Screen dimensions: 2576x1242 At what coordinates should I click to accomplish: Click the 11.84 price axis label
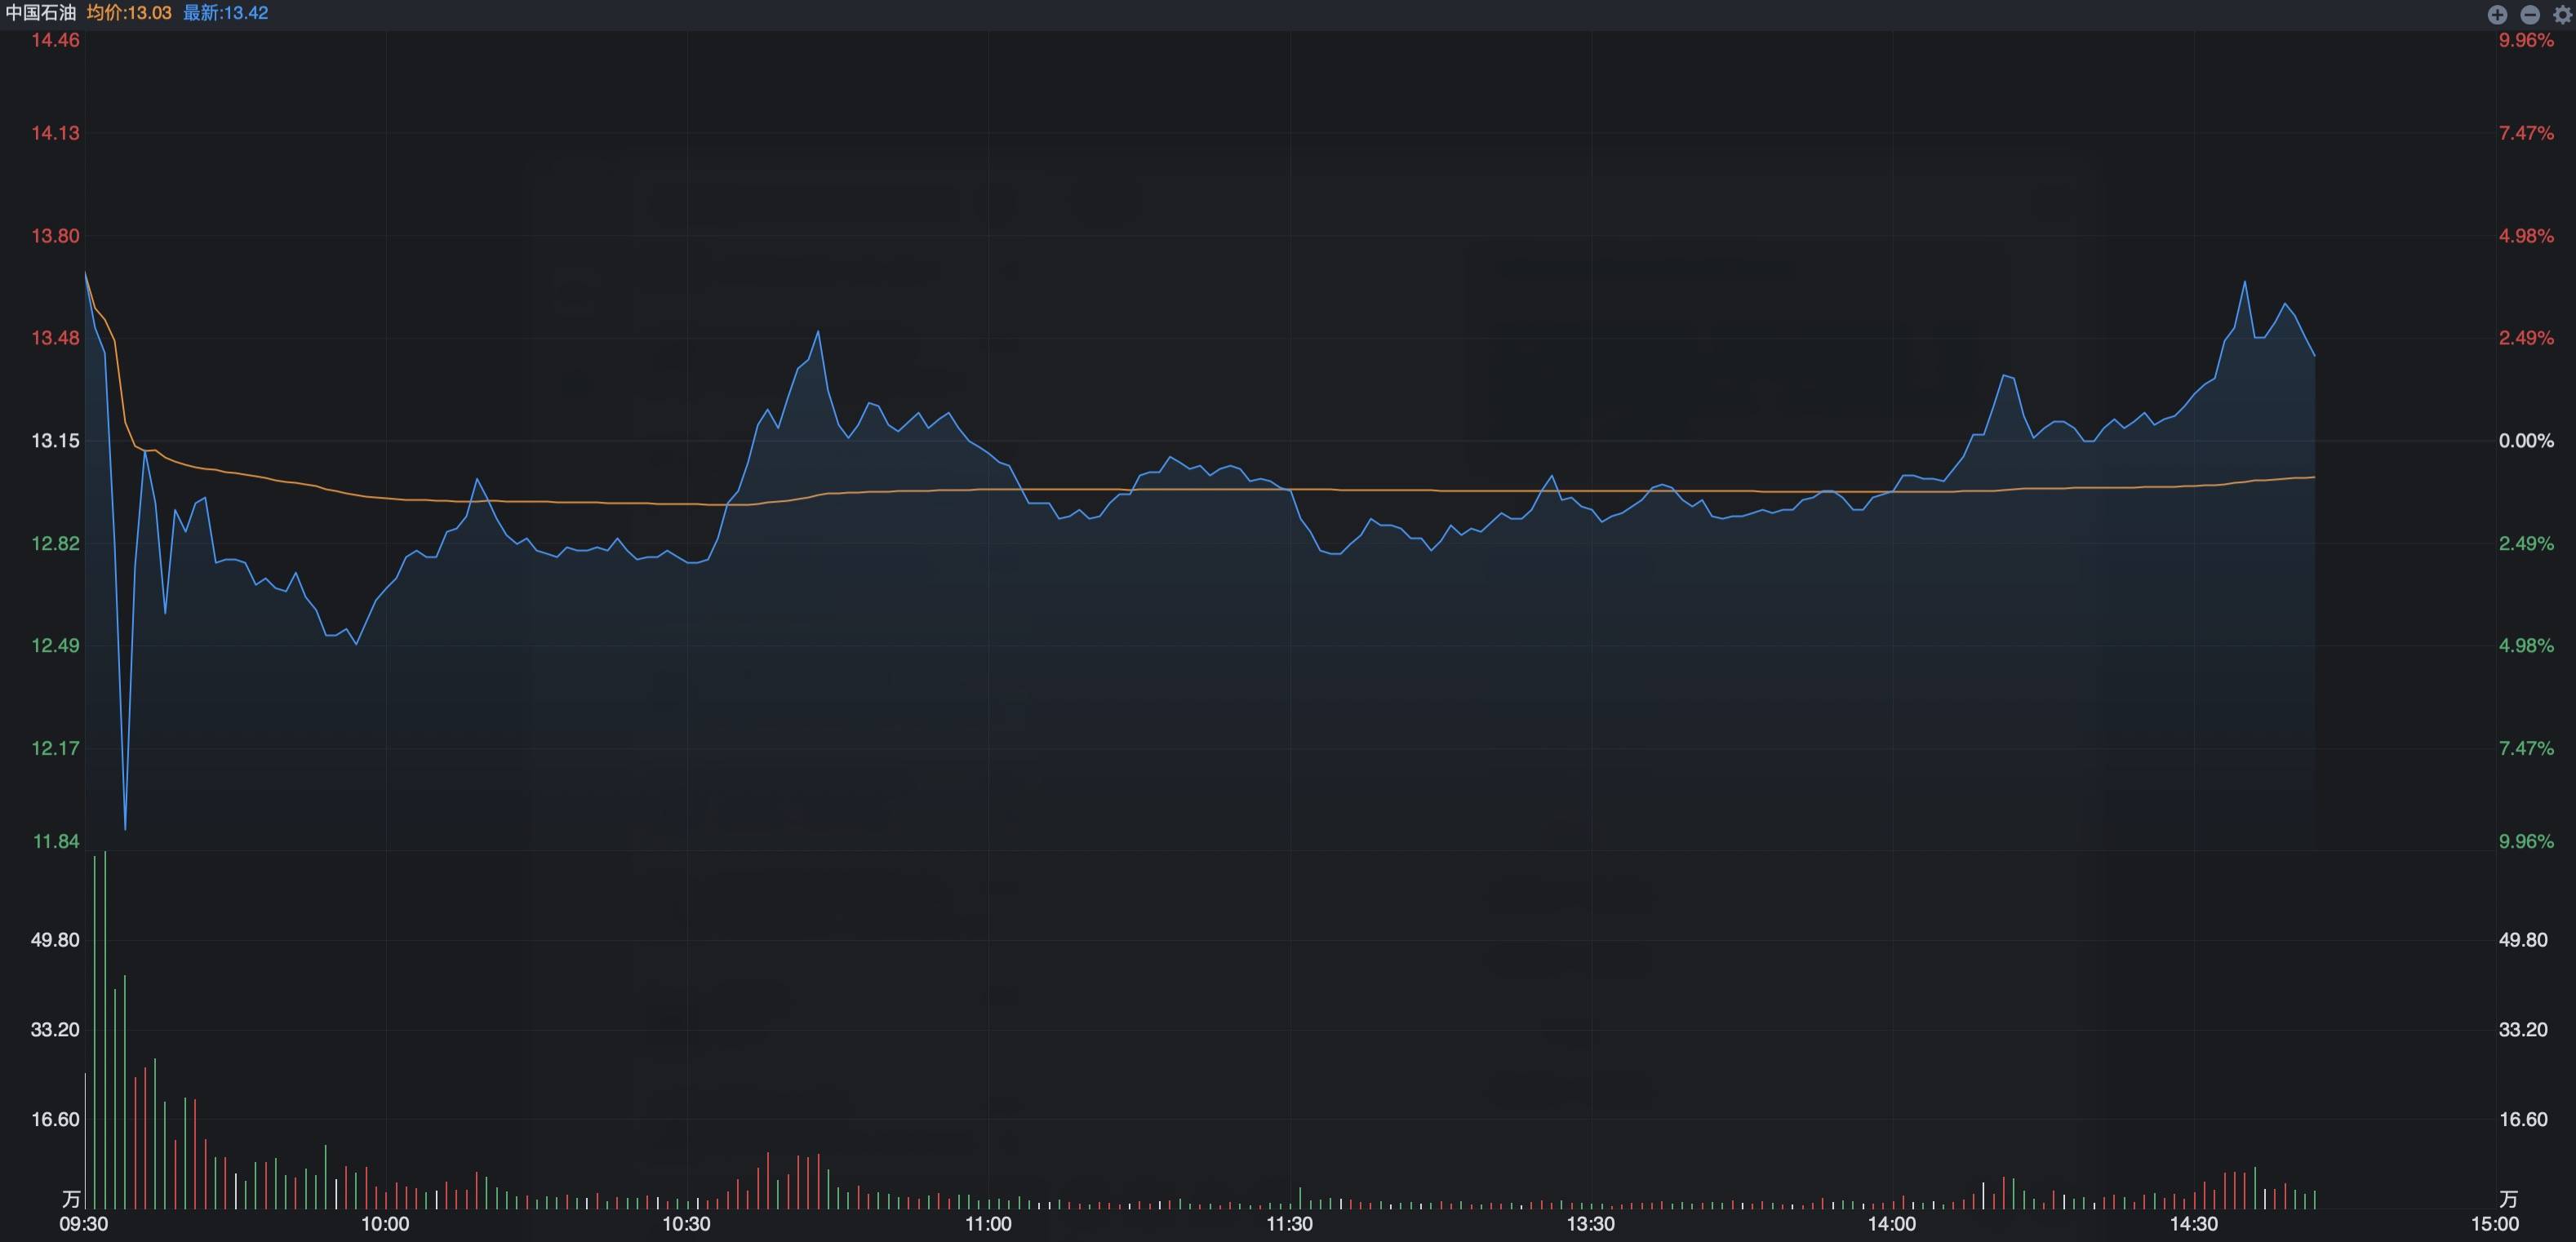point(56,841)
